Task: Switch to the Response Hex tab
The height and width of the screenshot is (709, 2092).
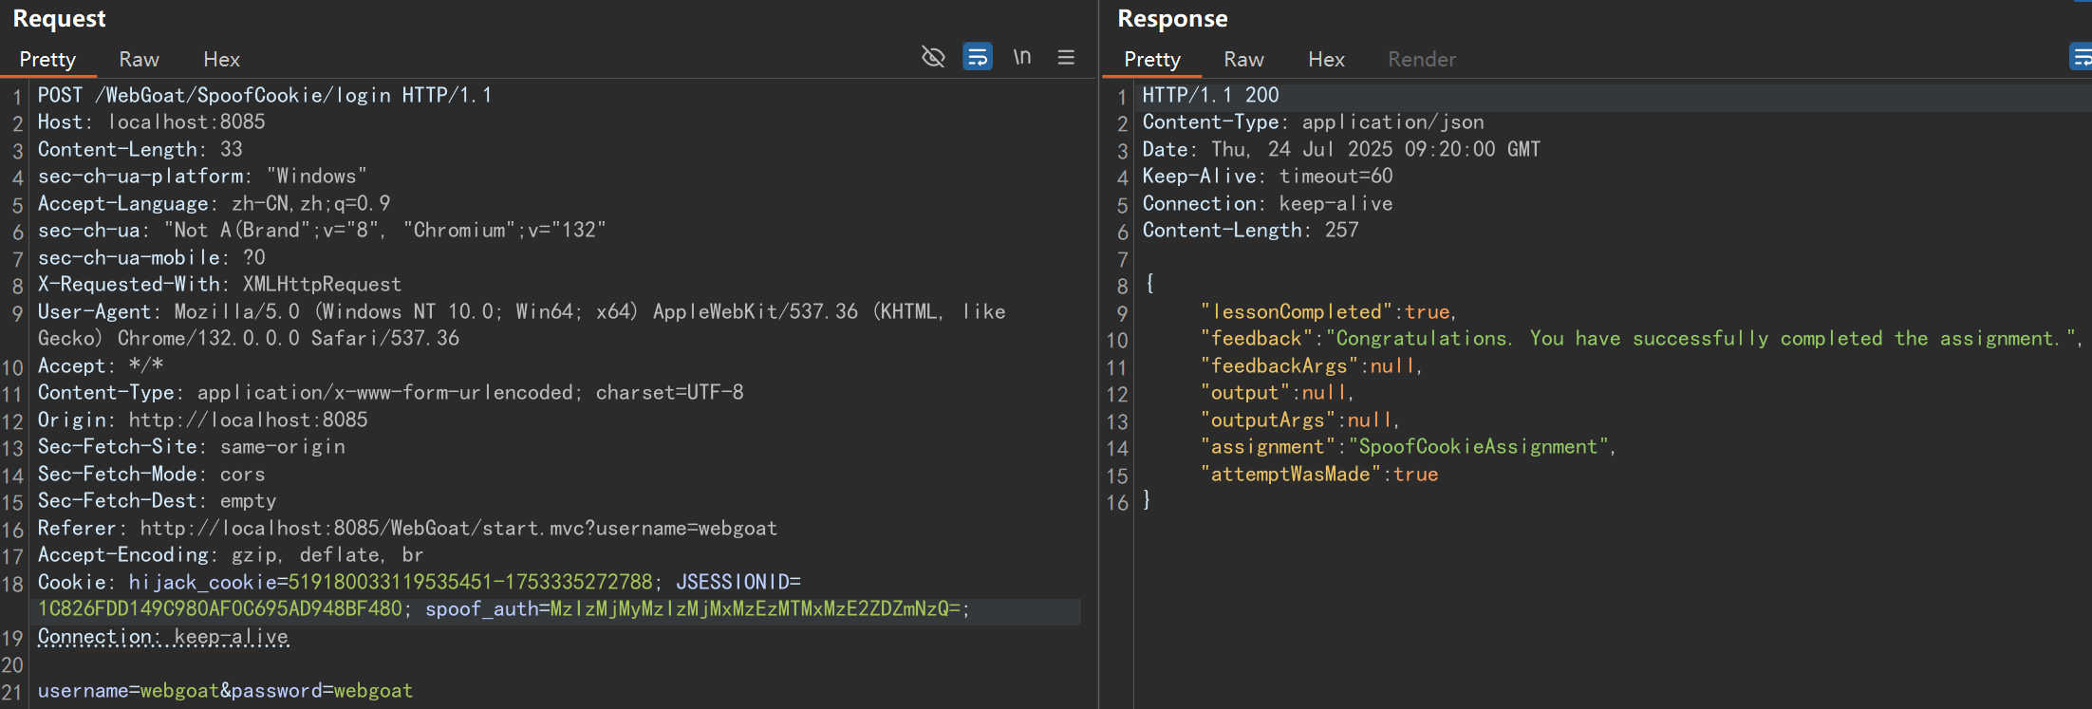Action: [1326, 59]
